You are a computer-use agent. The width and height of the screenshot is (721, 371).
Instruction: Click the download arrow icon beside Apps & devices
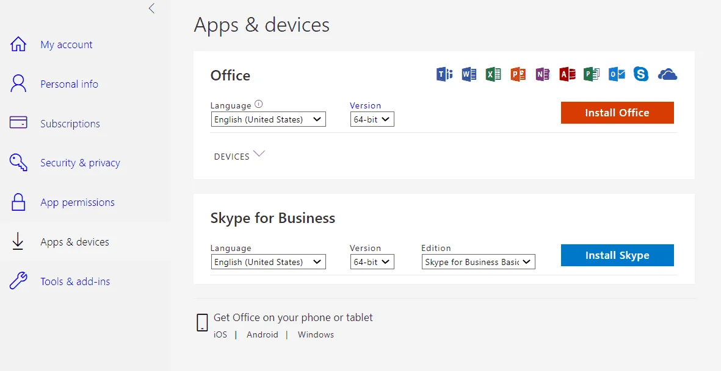coord(18,241)
